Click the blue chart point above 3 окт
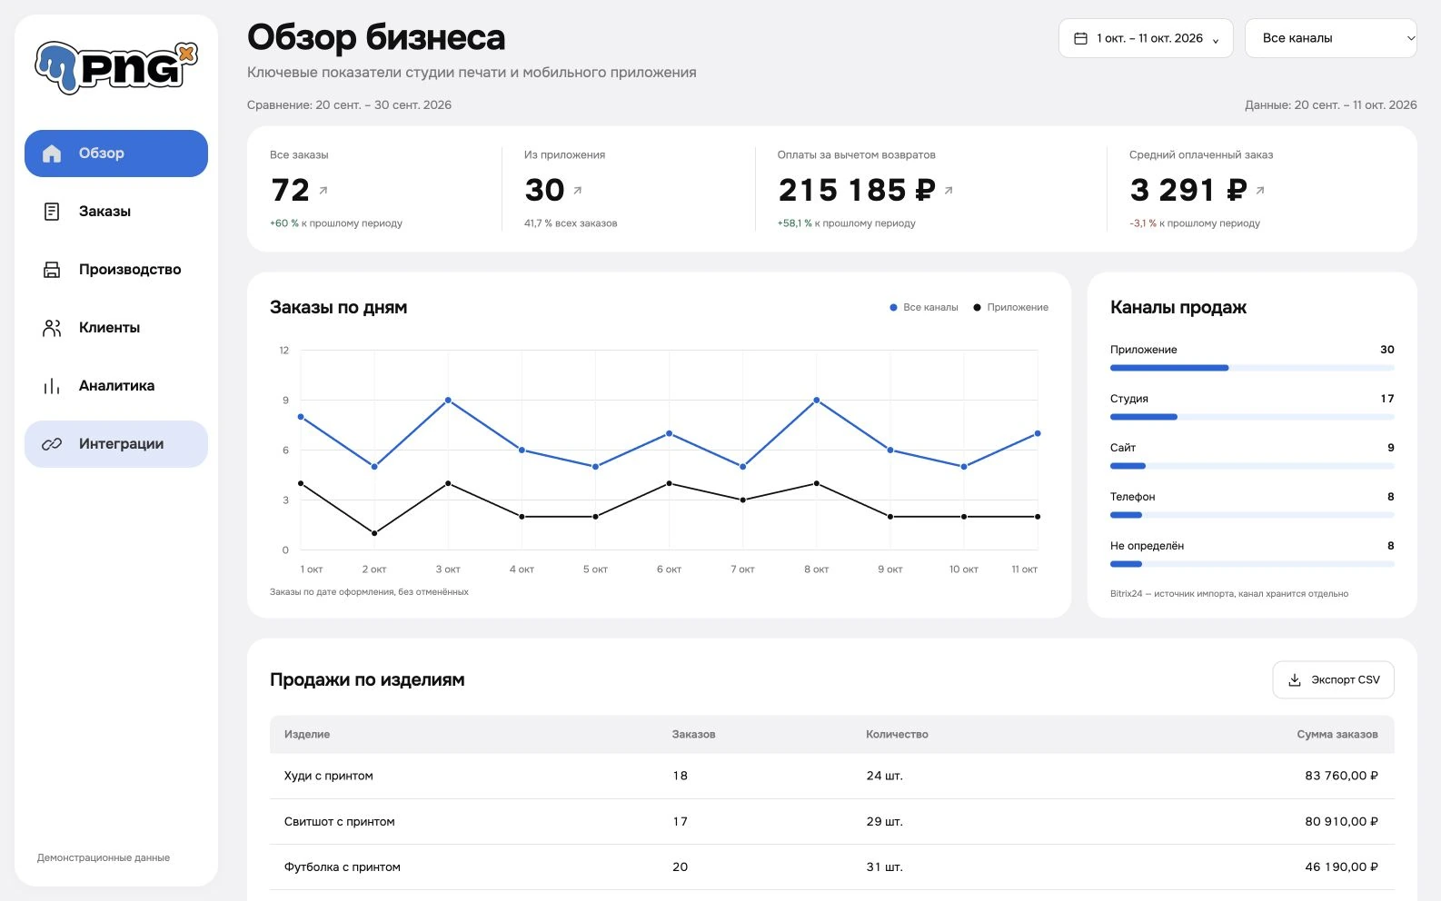The width and height of the screenshot is (1441, 901). pyautogui.click(x=448, y=401)
